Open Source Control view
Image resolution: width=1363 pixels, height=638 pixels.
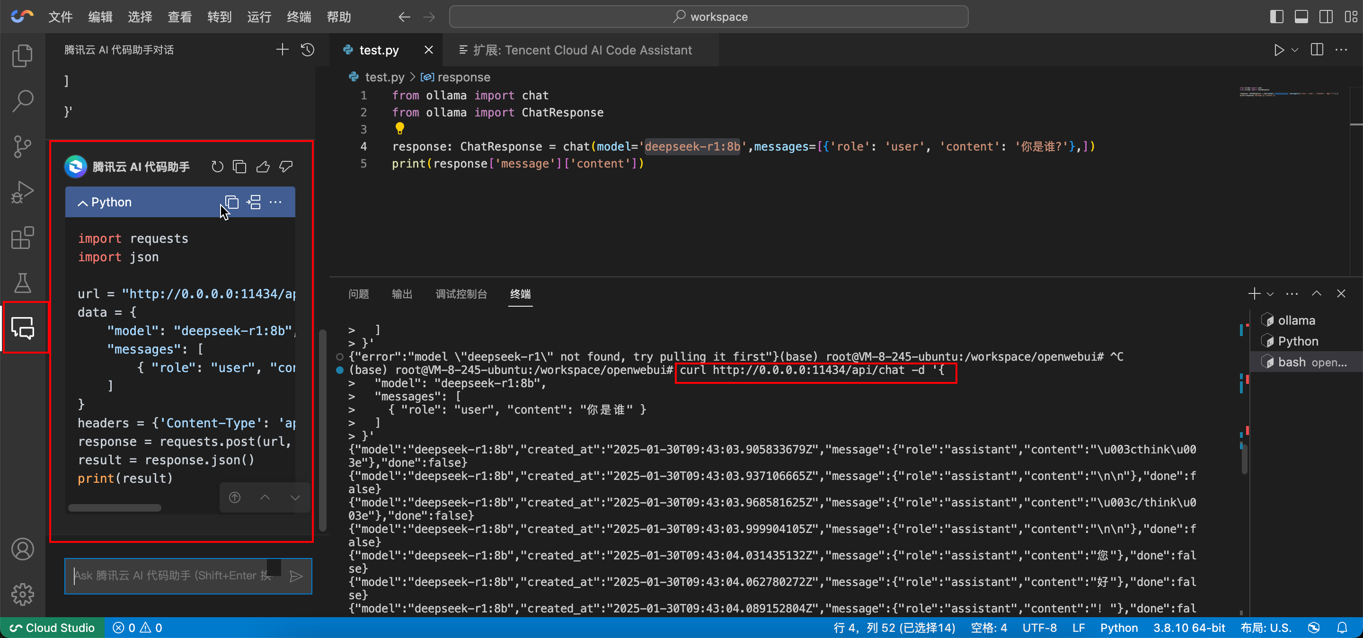pos(22,147)
